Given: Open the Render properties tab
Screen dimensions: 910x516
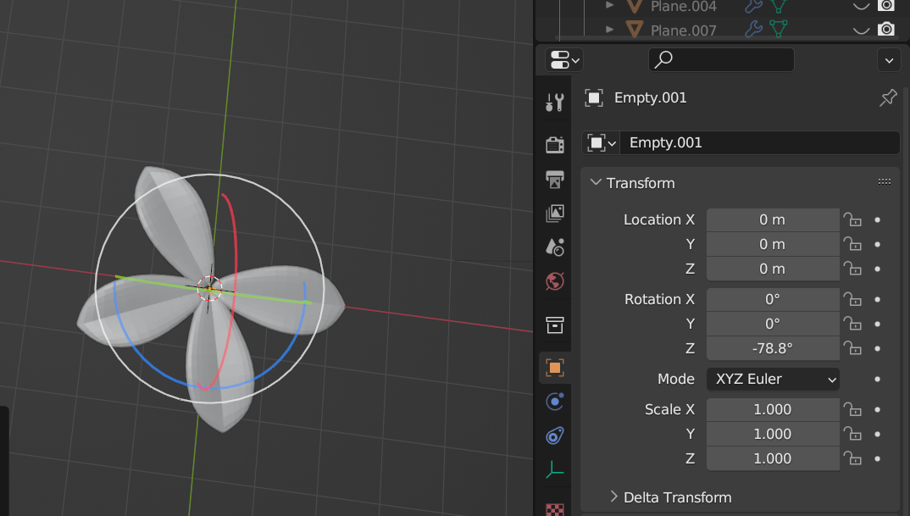Looking at the screenshot, I should [555, 144].
